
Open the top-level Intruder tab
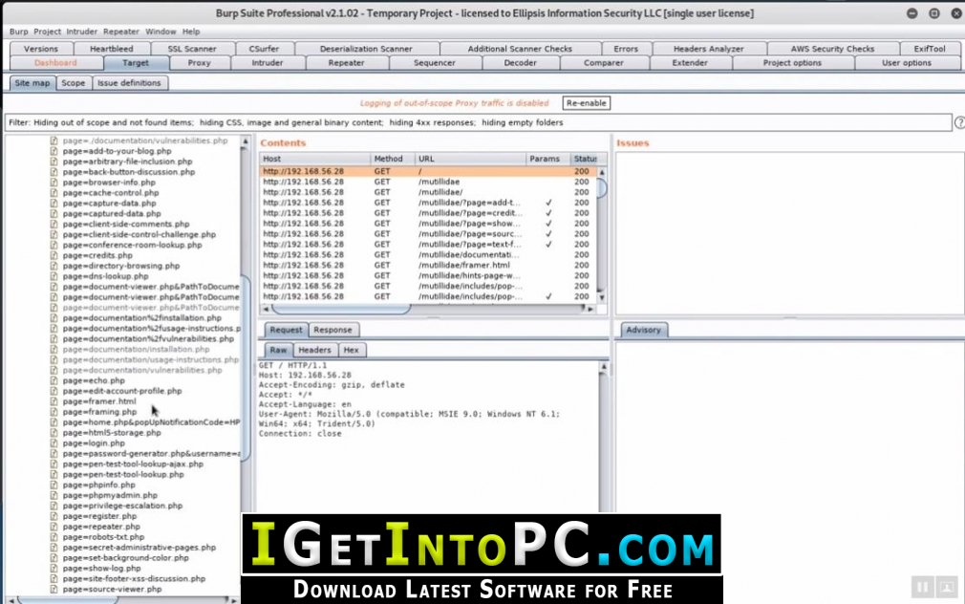coord(268,63)
